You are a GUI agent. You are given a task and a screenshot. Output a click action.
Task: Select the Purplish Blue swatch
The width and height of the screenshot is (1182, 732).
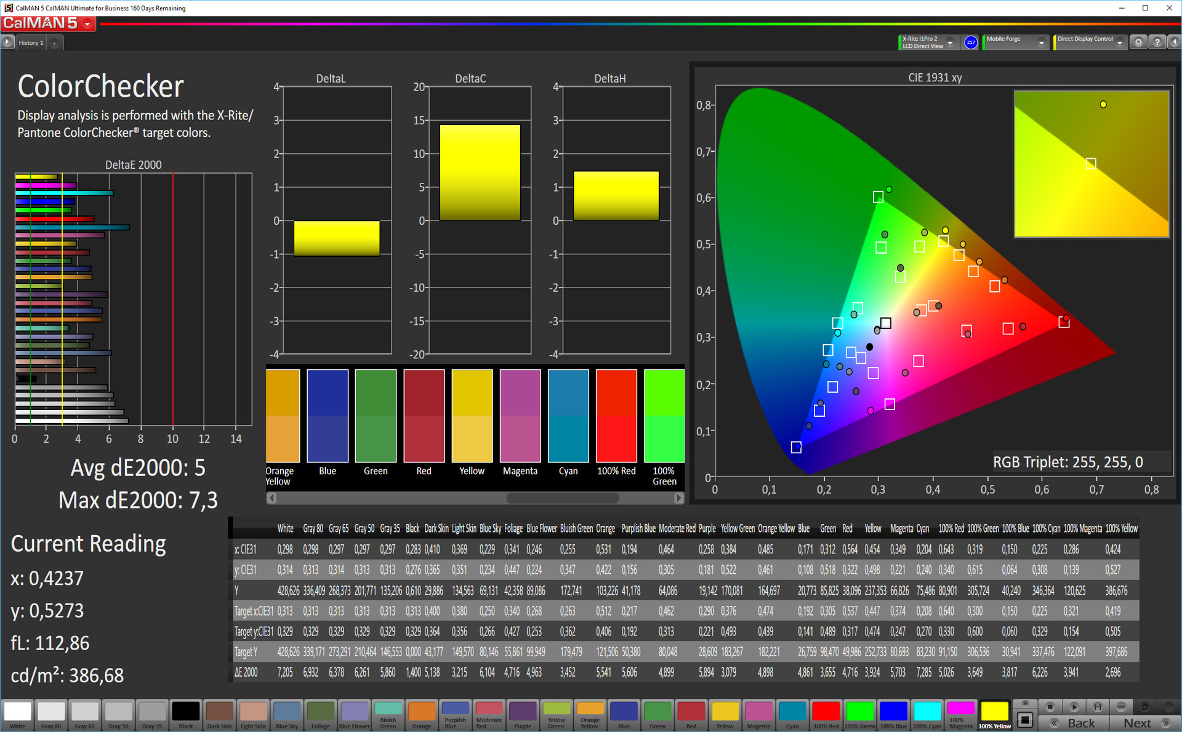click(x=455, y=715)
